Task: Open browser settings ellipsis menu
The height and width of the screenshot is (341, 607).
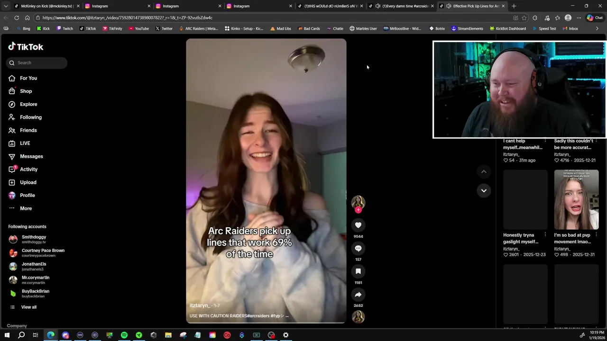Action: [579, 18]
